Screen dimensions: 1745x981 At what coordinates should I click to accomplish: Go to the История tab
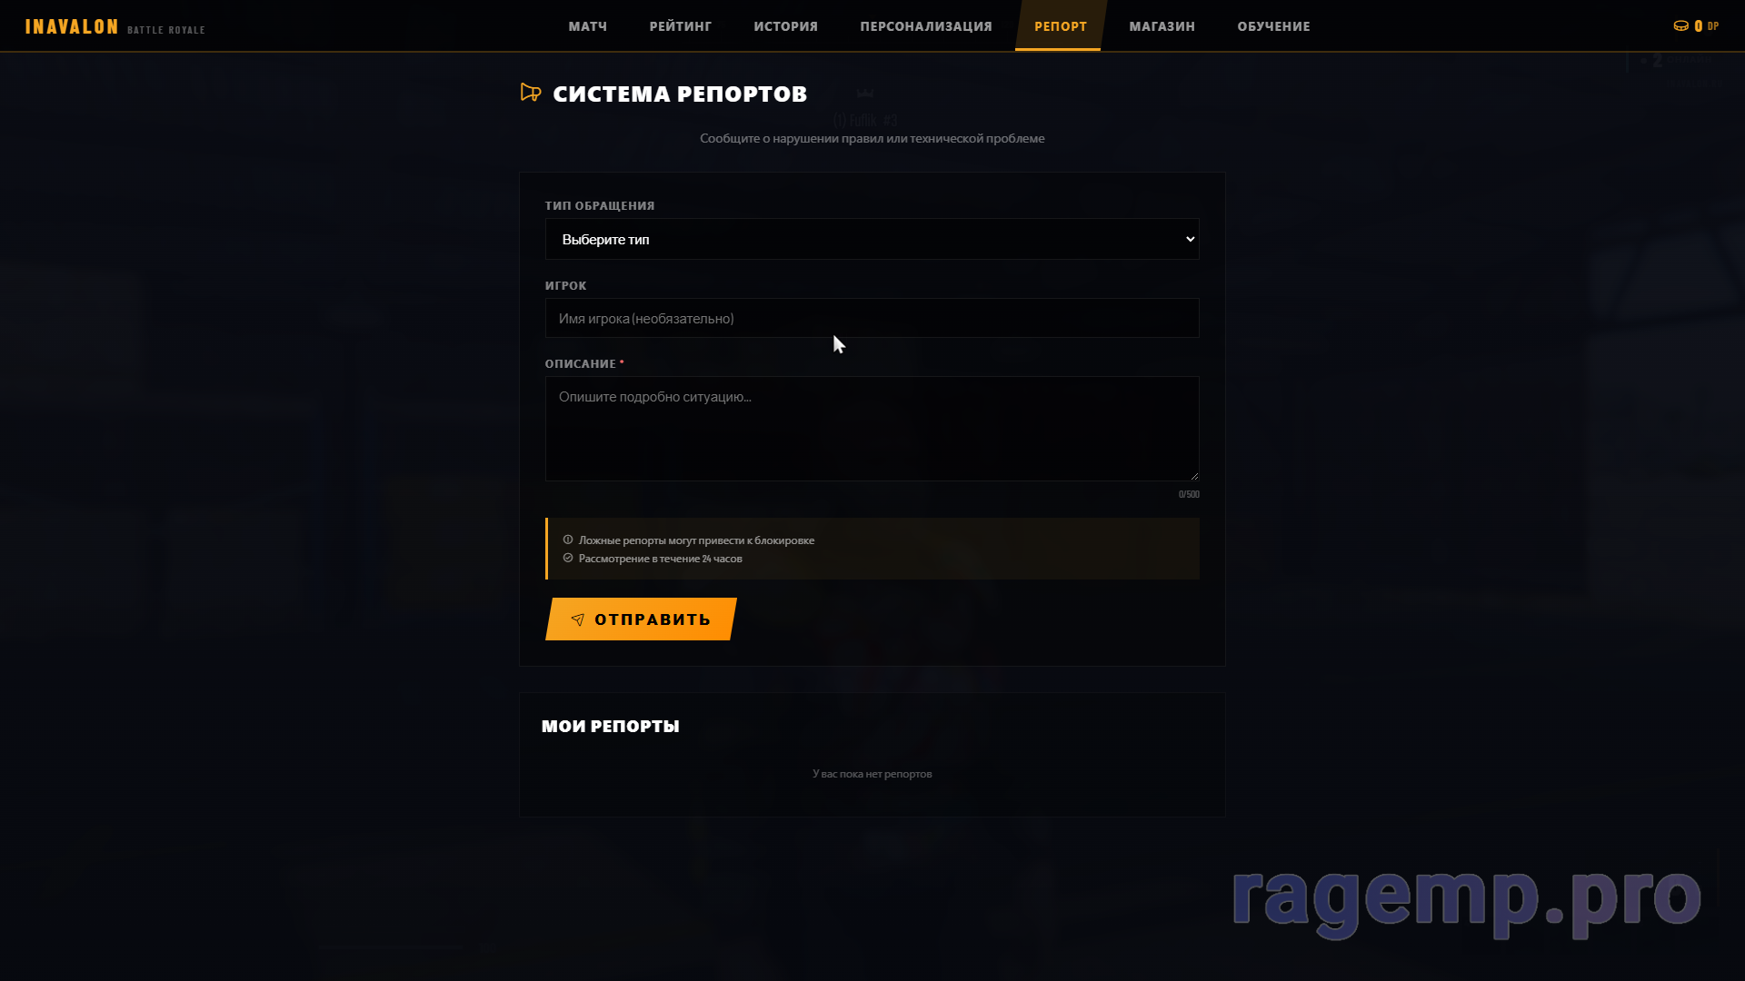pyautogui.click(x=785, y=26)
